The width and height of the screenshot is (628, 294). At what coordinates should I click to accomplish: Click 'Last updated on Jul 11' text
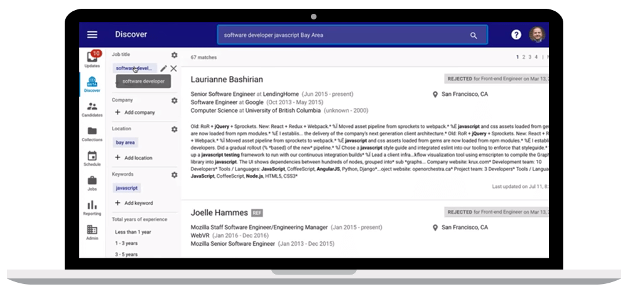click(x=520, y=186)
